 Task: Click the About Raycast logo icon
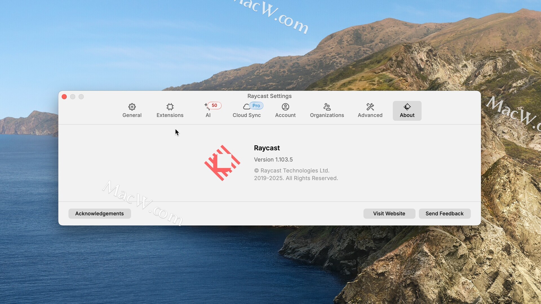coord(407,107)
